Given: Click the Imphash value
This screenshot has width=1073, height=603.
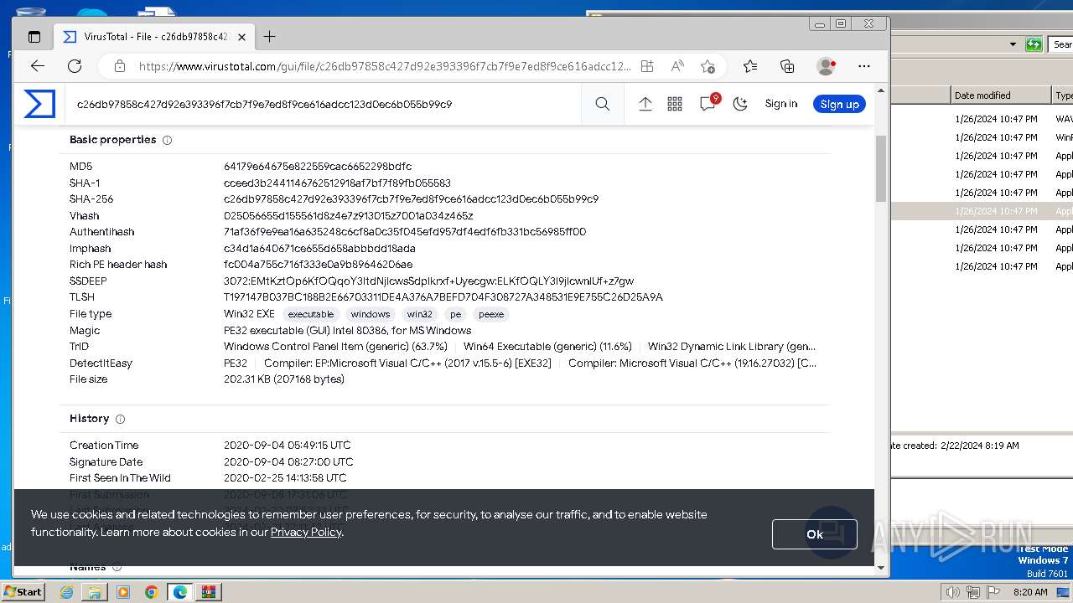Looking at the screenshot, I should [x=319, y=249].
